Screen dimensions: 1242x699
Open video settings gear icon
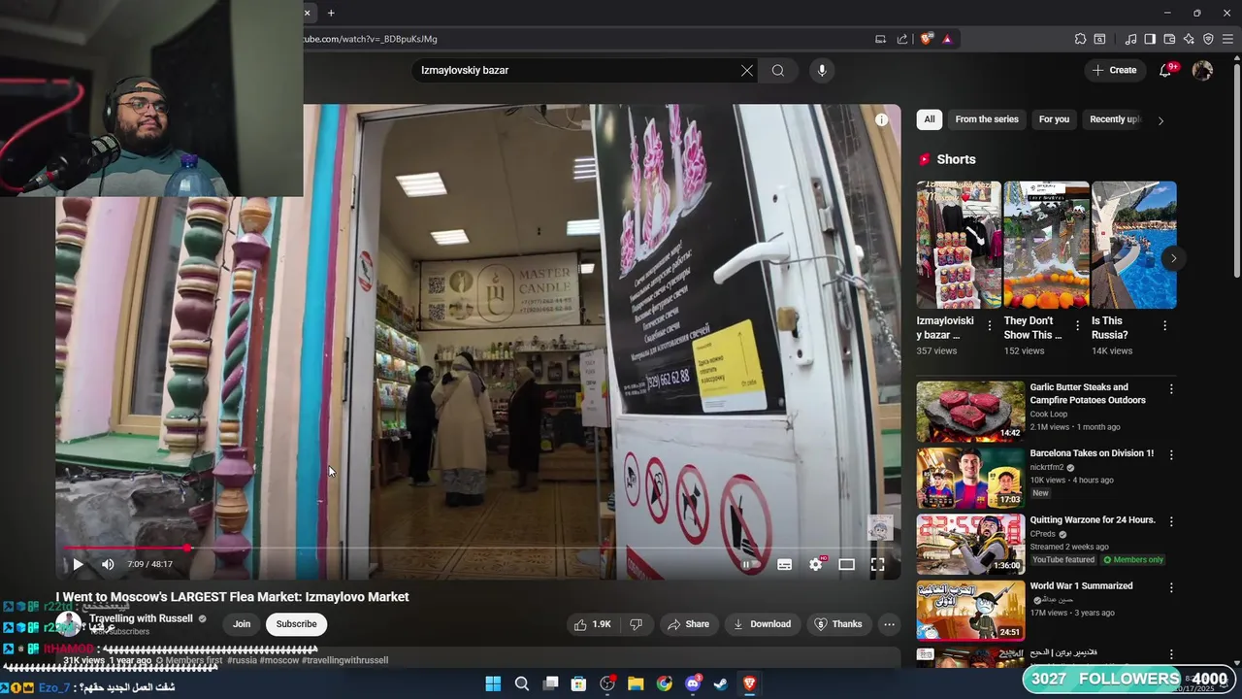tap(816, 564)
